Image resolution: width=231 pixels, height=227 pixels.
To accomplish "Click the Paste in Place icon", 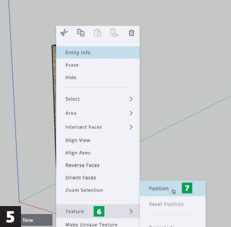I will [x=115, y=33].
